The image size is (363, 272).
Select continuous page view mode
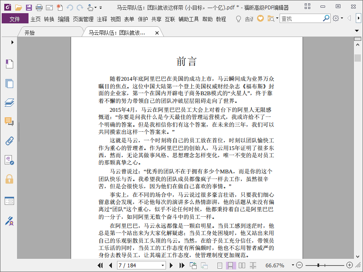[x=231, y=265]
